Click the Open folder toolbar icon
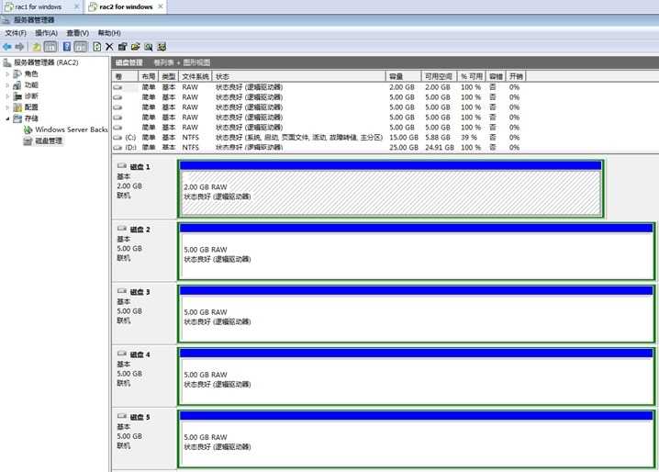Viewport: 659px width, 472px height. coord(135,47)
